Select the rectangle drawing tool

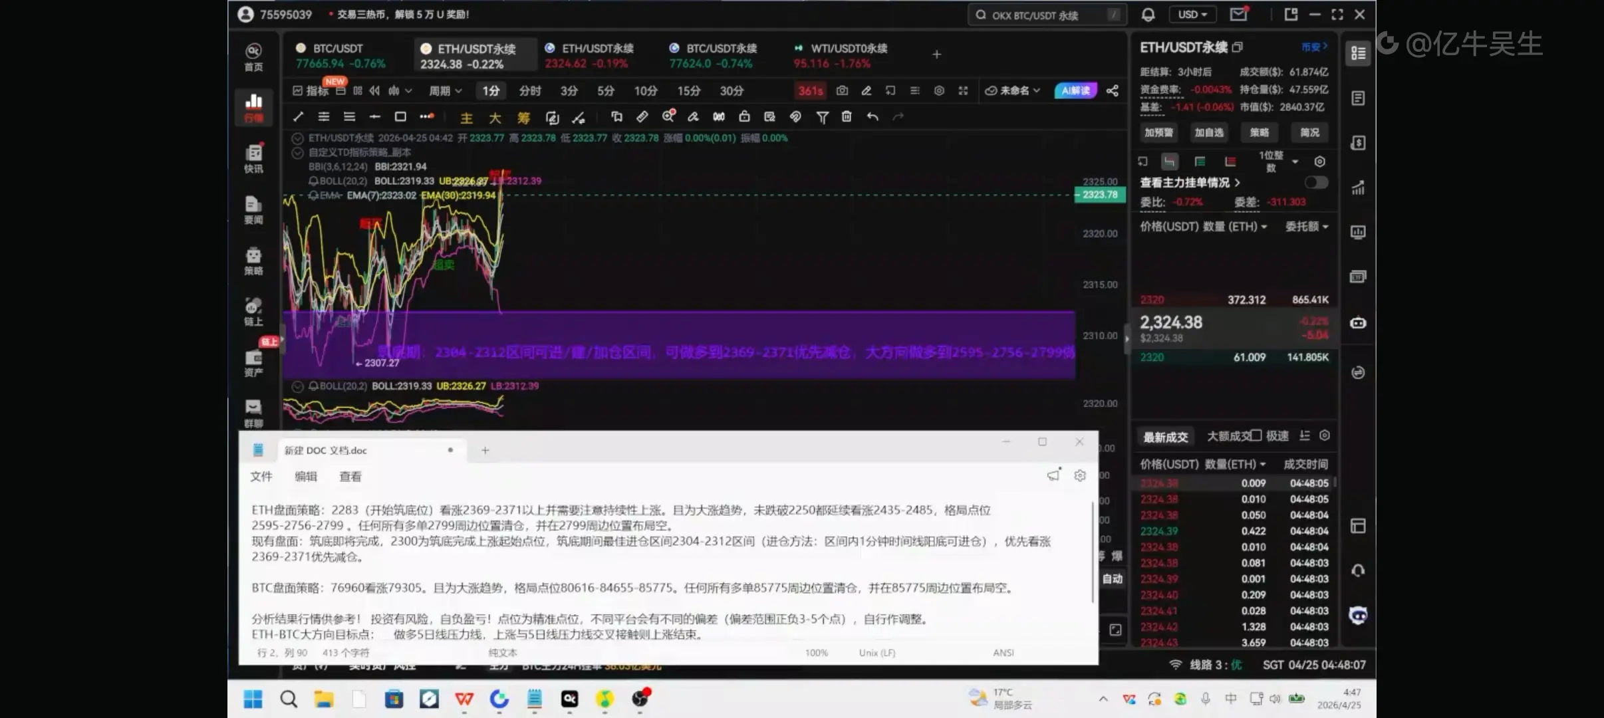tap(400, 117)
